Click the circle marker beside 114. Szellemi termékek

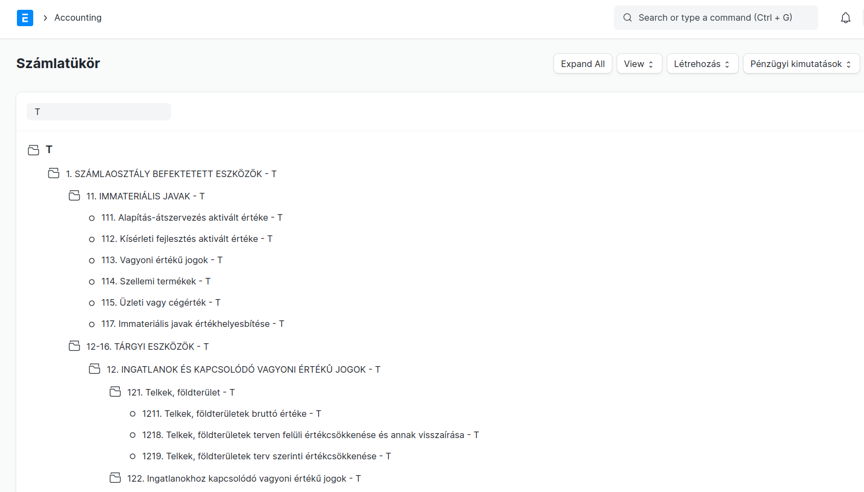pos(92,282)
